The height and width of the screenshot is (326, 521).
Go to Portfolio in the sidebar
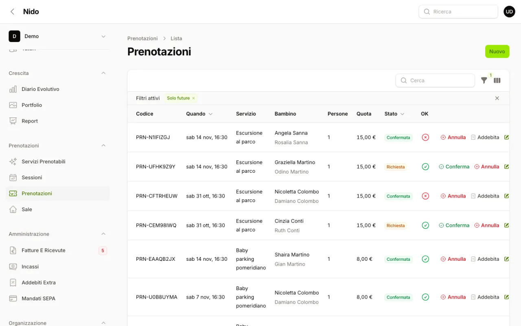57,105
